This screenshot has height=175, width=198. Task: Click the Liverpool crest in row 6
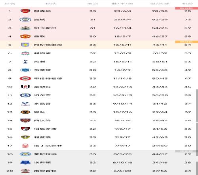(25, 53)
